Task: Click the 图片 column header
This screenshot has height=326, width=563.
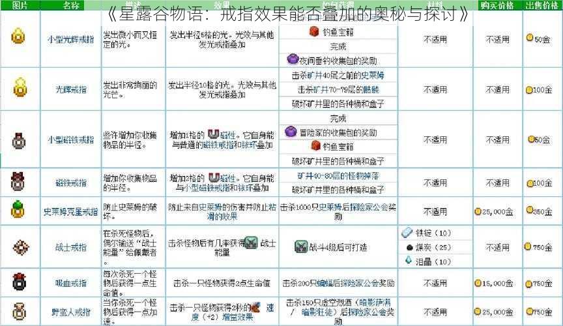Action: [x=20, y=5]
